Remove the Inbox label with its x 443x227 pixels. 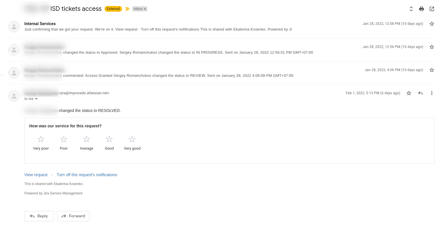click(x=145, y=9)
